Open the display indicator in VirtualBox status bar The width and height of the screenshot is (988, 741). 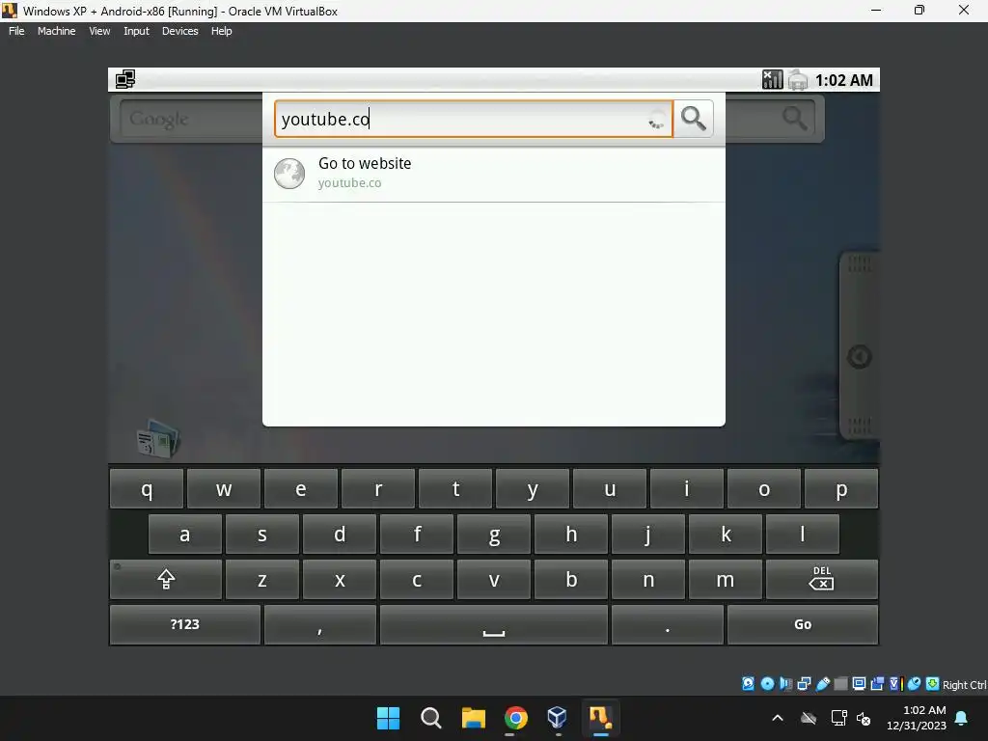859,684
